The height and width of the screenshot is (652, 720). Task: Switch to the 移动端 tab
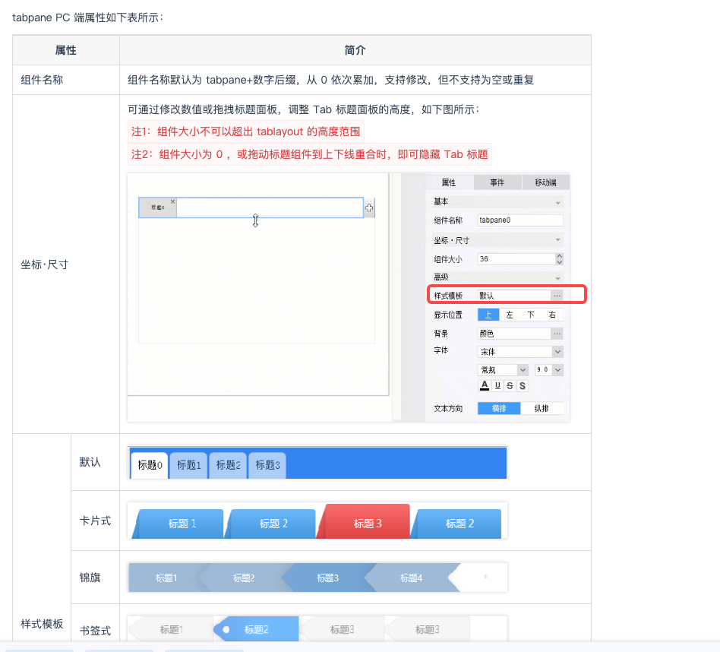(x=545, y=182)
